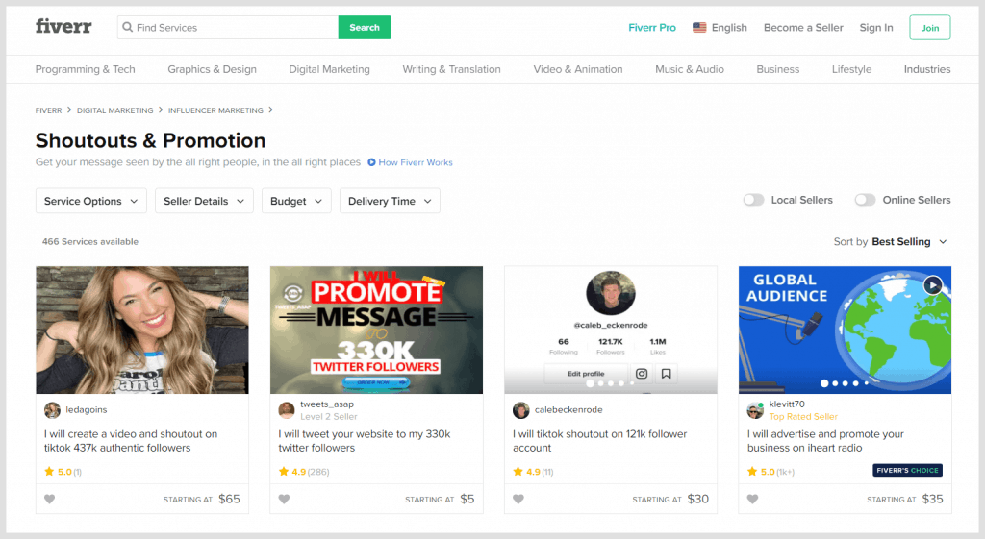Click the How Fiverr Works play icon

tap(371, 162)
